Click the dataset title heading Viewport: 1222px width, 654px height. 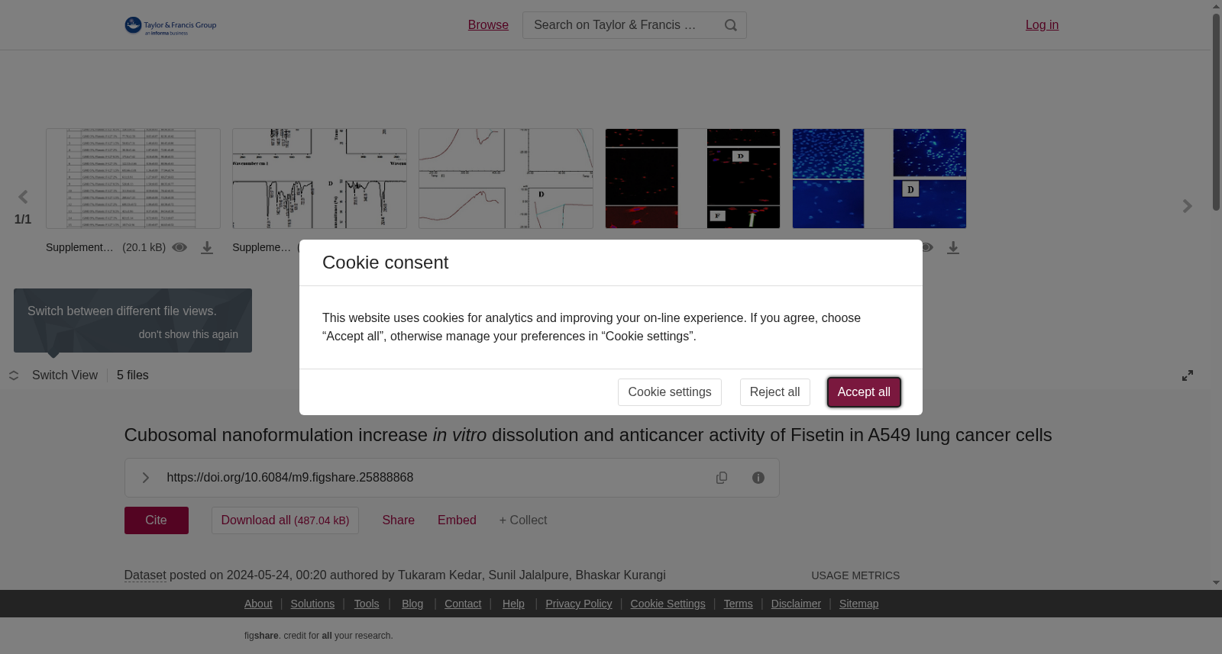coord(588,435)
